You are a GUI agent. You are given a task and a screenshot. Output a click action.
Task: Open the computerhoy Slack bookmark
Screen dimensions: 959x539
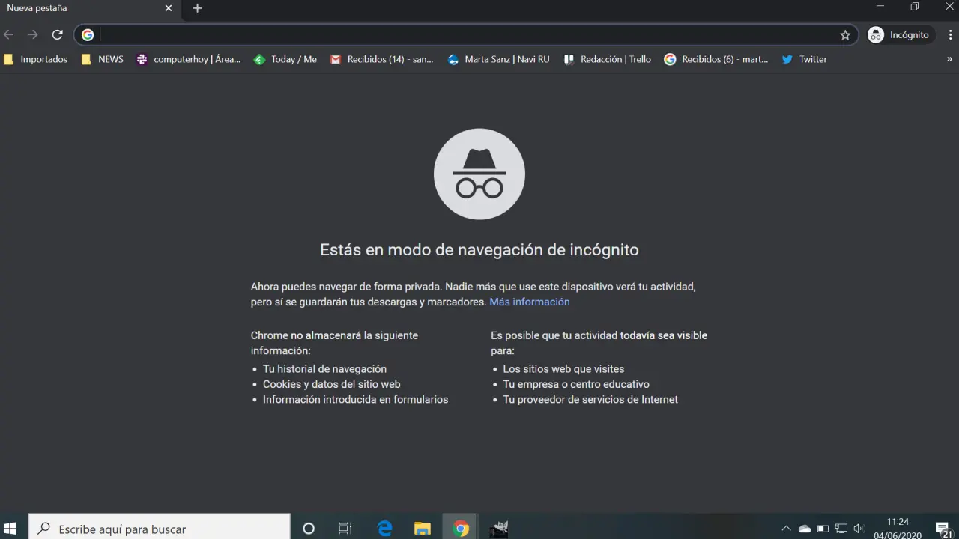(x=189, y=59)
